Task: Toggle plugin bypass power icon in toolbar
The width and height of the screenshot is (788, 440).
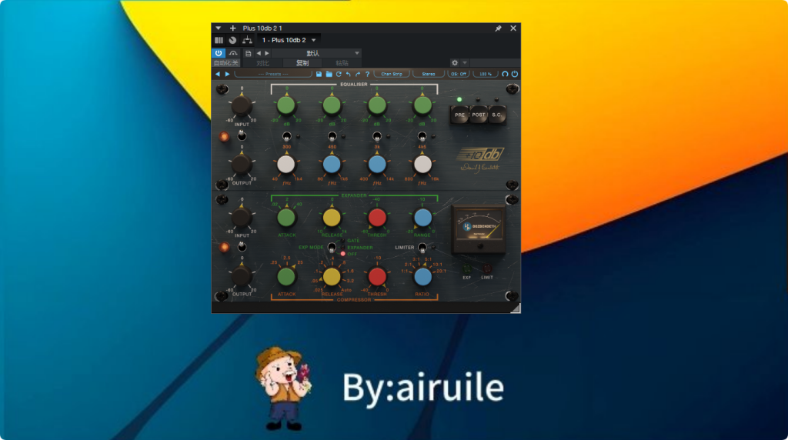Action: coord(515,75)
